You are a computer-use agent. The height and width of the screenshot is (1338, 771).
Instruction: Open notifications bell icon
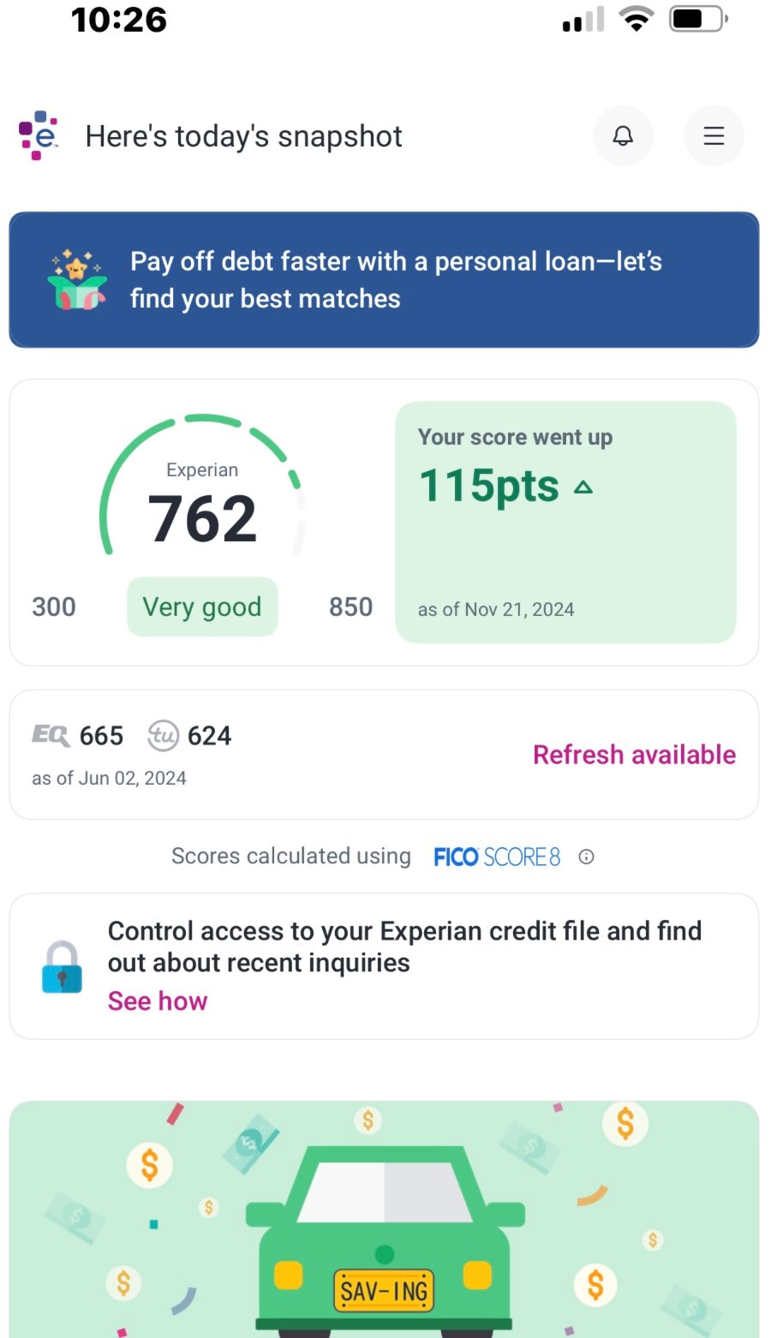click(623, 135)
